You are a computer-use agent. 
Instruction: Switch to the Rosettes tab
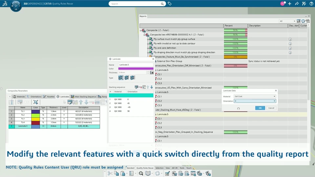49,96
